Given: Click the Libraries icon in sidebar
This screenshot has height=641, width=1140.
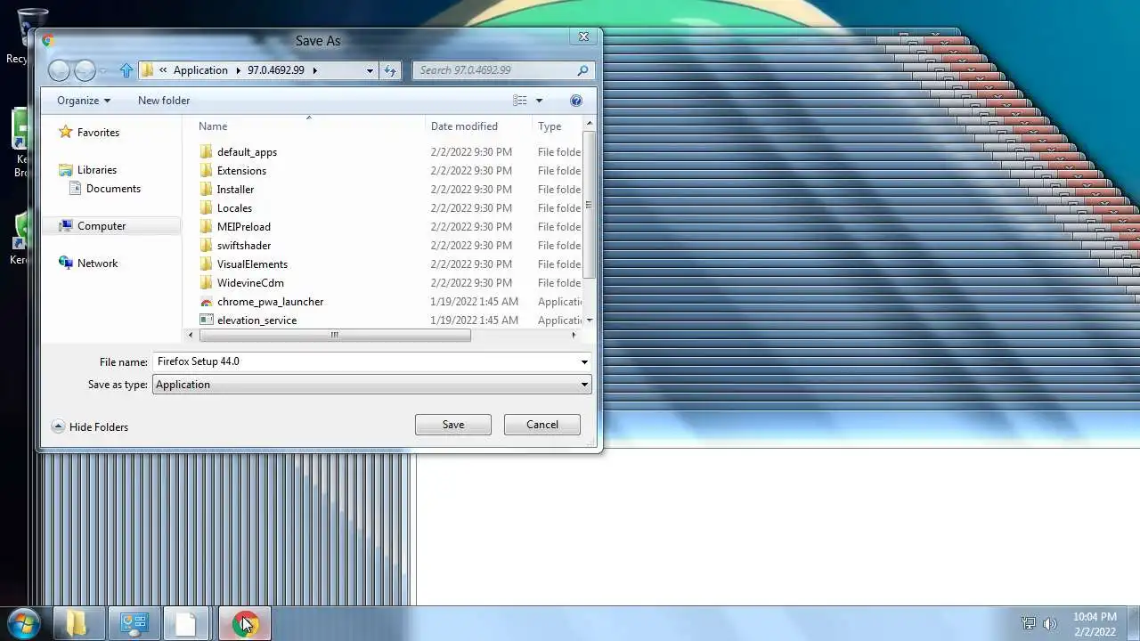Looking at the screenshot, I should coord(65,170).
